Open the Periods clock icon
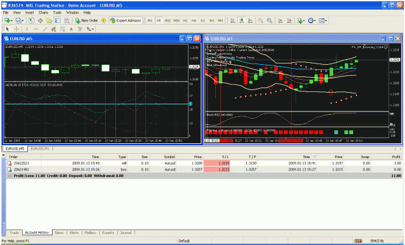Viewport: 405px width, 245px height. (x=310, y=21)
